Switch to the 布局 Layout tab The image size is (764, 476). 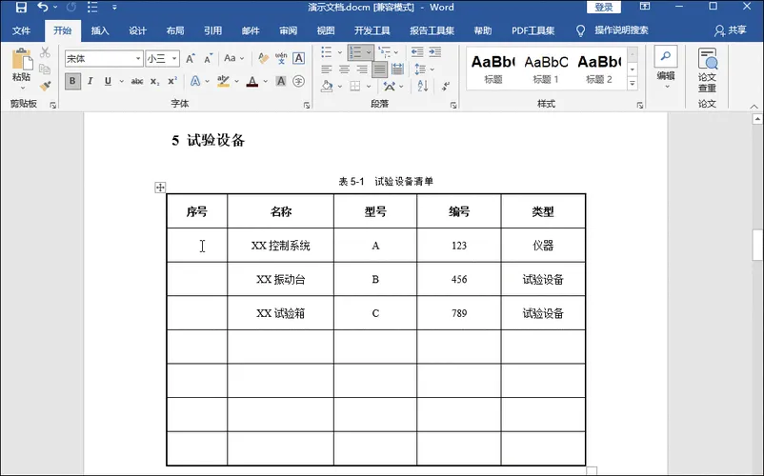coord(175,30)
